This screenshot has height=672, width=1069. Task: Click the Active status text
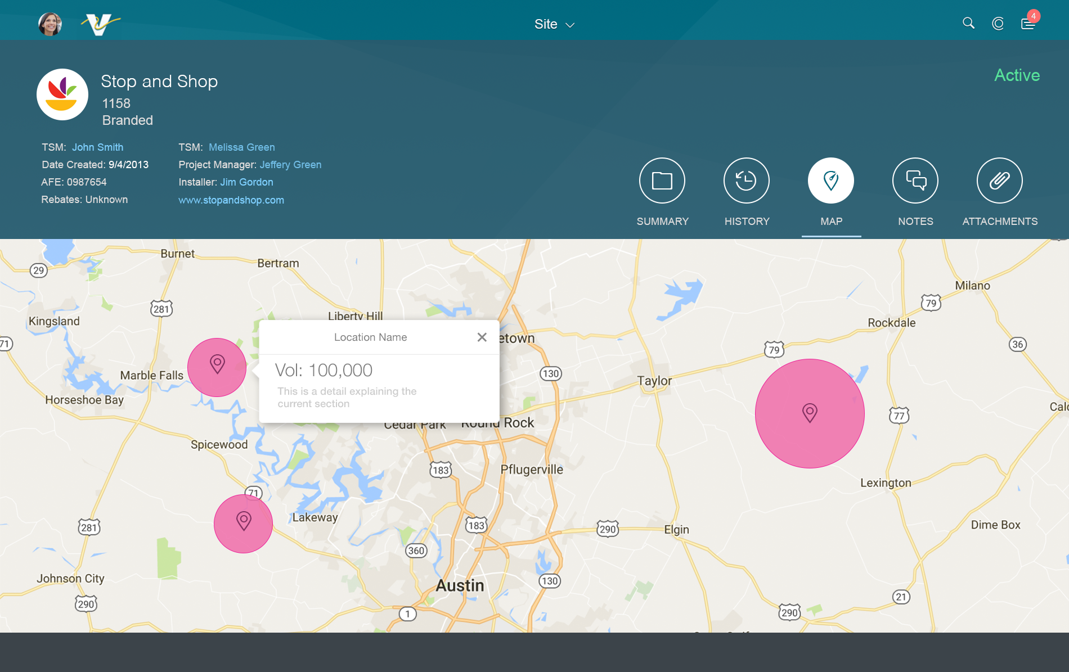tap(1017, 75)
